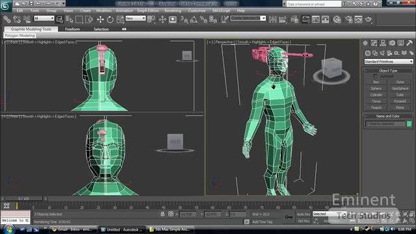Image resolution: width=416 pixels, height=234 pixels.
Task: Open the Standard Primitives category dropdown
Action: 389,62
